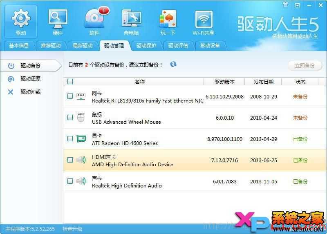Click 未备份 status of the 鼠标 row
Image resolution: width=327 pixels, height=234 pixels.
(300, 118)
